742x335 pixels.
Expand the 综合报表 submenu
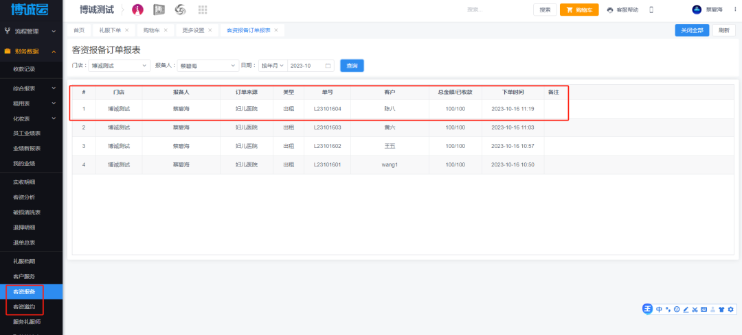(x=54, y=88)
